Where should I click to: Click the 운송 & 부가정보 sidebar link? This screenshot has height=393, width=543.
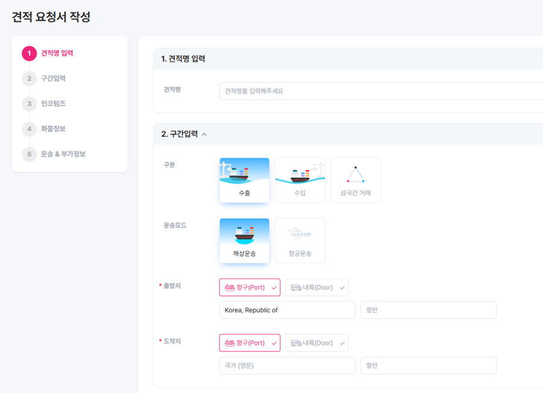63,154
